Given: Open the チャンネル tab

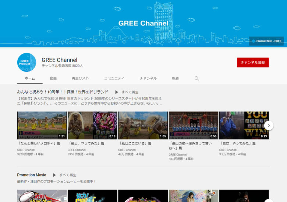Looking at the screenshot, I should [x=148, y=78].
